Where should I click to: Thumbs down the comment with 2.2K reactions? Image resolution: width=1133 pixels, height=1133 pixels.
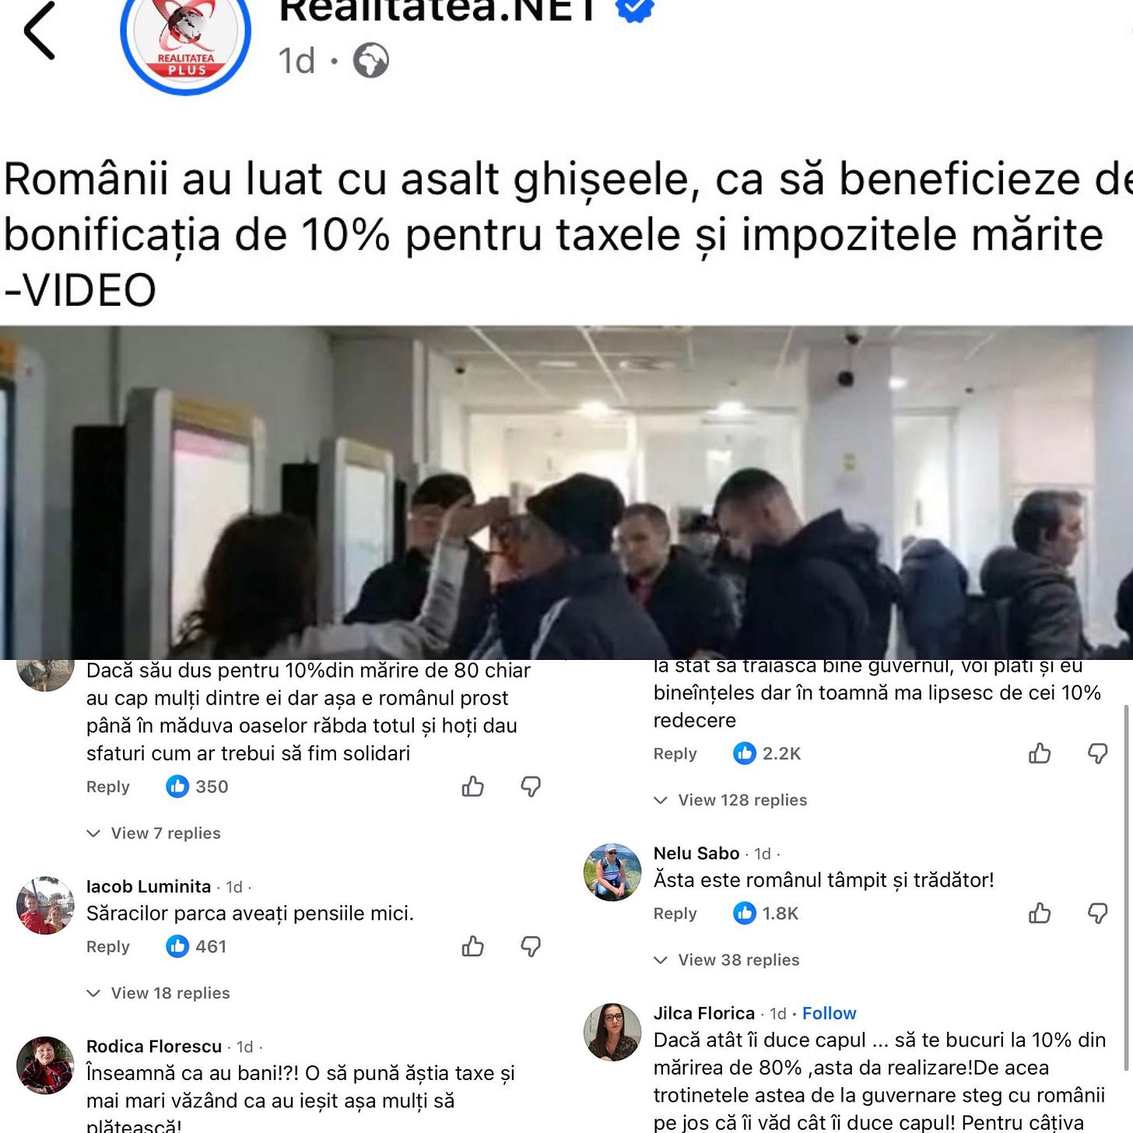coord(1097,753)
